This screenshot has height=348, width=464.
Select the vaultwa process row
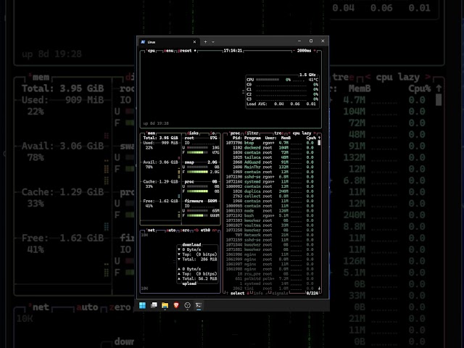pyautogui.click(x=270, y=225)
